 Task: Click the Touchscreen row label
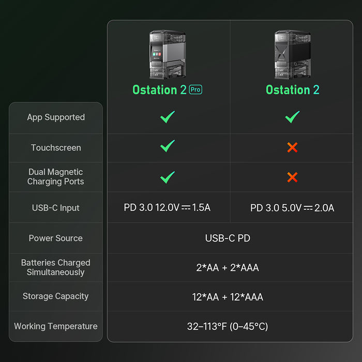coord(56,148)
